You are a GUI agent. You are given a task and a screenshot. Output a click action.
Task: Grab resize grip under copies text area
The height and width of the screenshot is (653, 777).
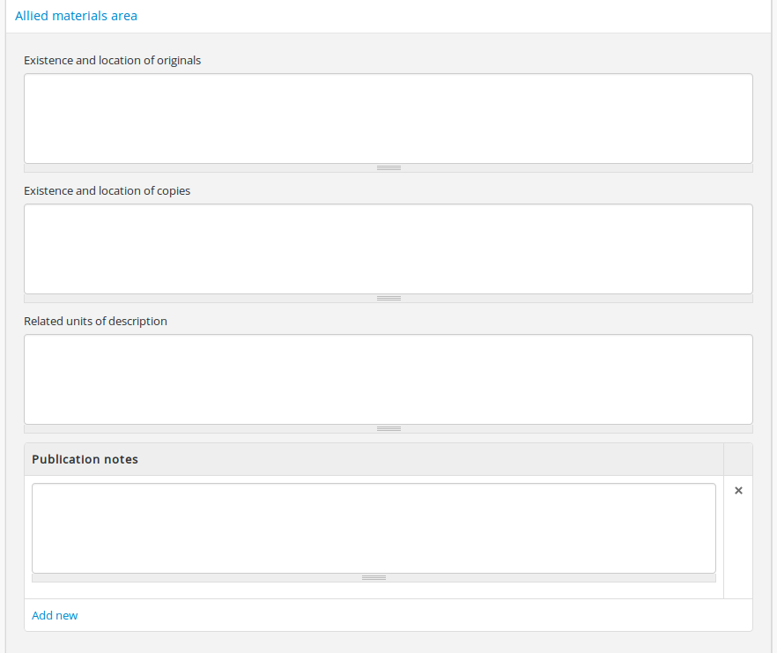pyautogui.click(x=388, y=298)
